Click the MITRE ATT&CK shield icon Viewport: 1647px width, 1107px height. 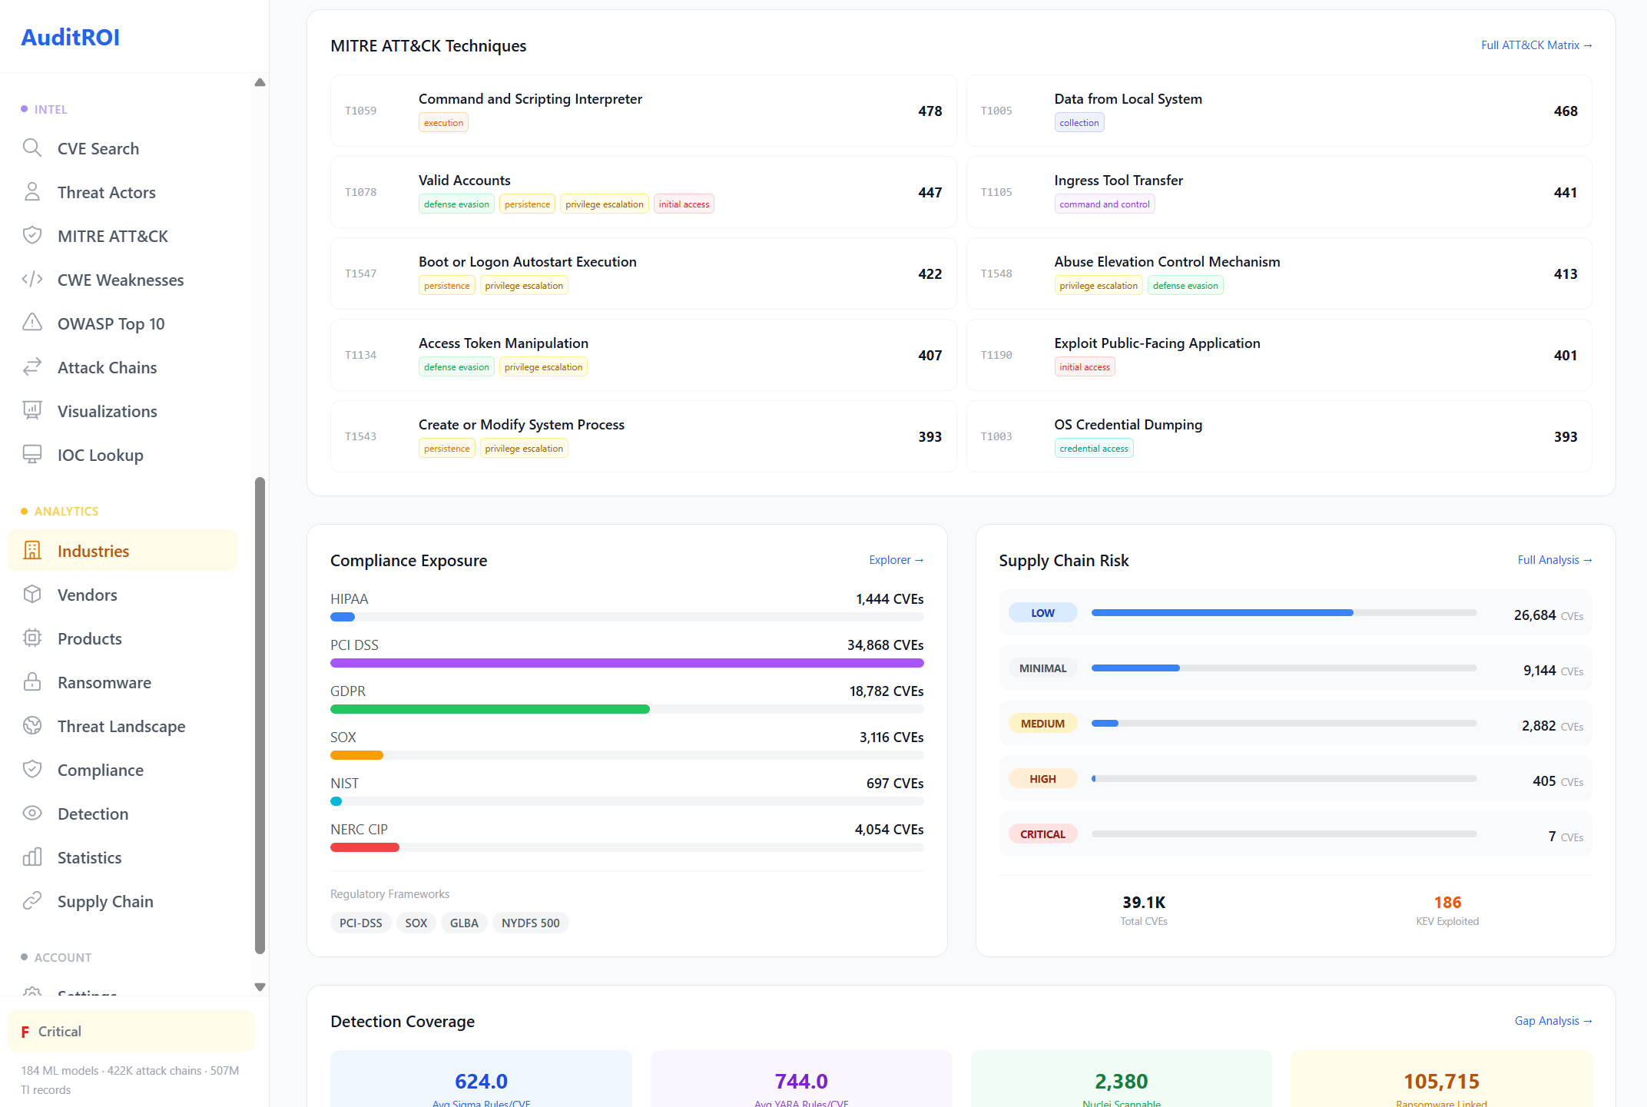[31, 235]
